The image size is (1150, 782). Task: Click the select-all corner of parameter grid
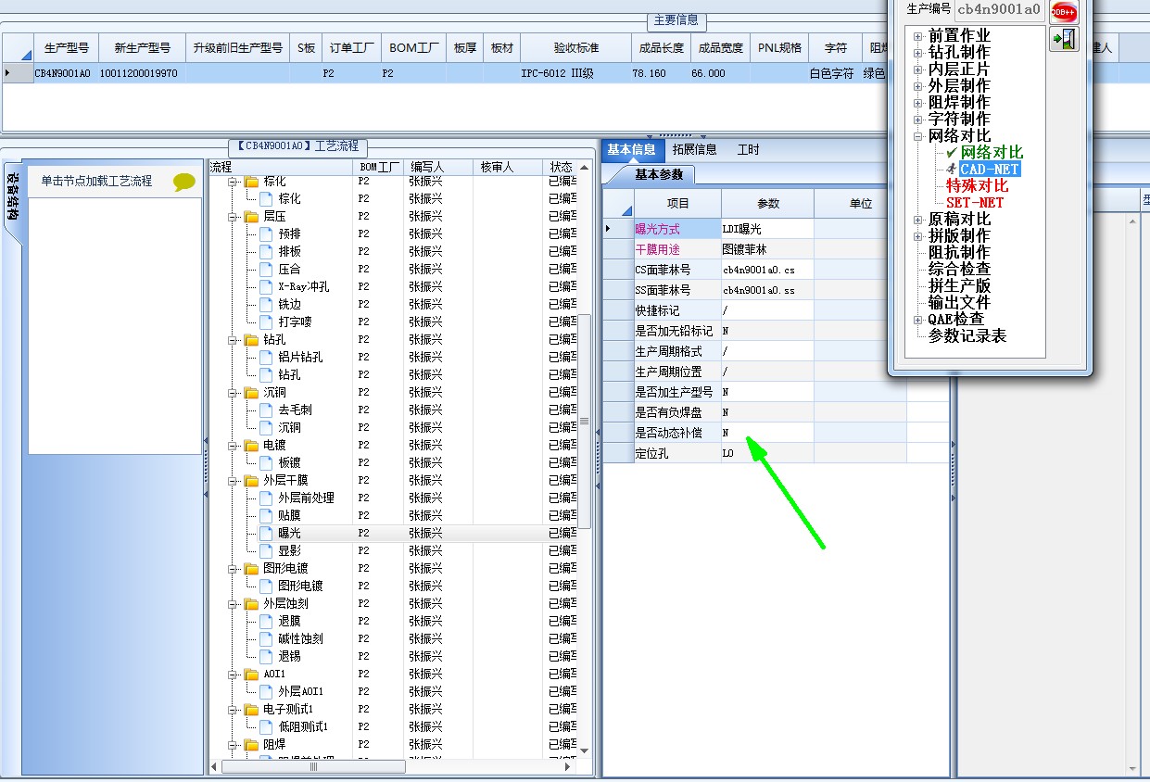coord(618,204)
